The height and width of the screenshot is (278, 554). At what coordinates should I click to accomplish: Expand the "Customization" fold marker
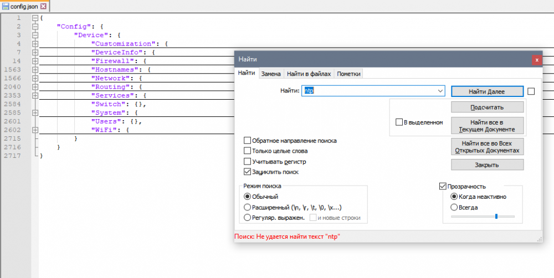[35, 44]
